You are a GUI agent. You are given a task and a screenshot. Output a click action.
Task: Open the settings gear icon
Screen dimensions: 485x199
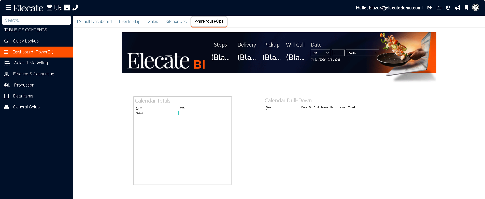448,8
